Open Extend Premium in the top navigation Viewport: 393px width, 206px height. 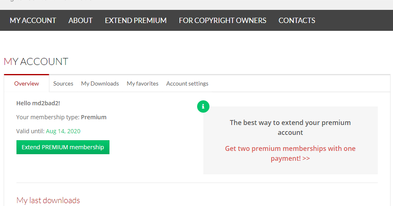pyautogui.click(x=136, y=21)
